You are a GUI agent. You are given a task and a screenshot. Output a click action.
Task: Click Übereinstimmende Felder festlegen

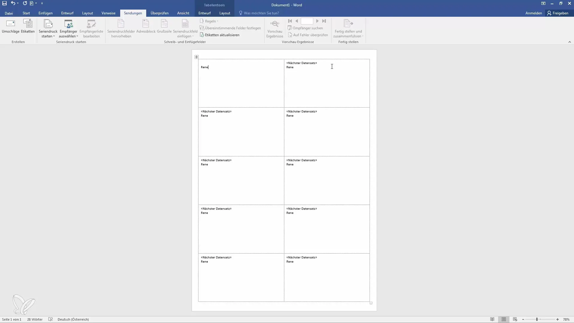pyautogui.click(x=230, y=28)
